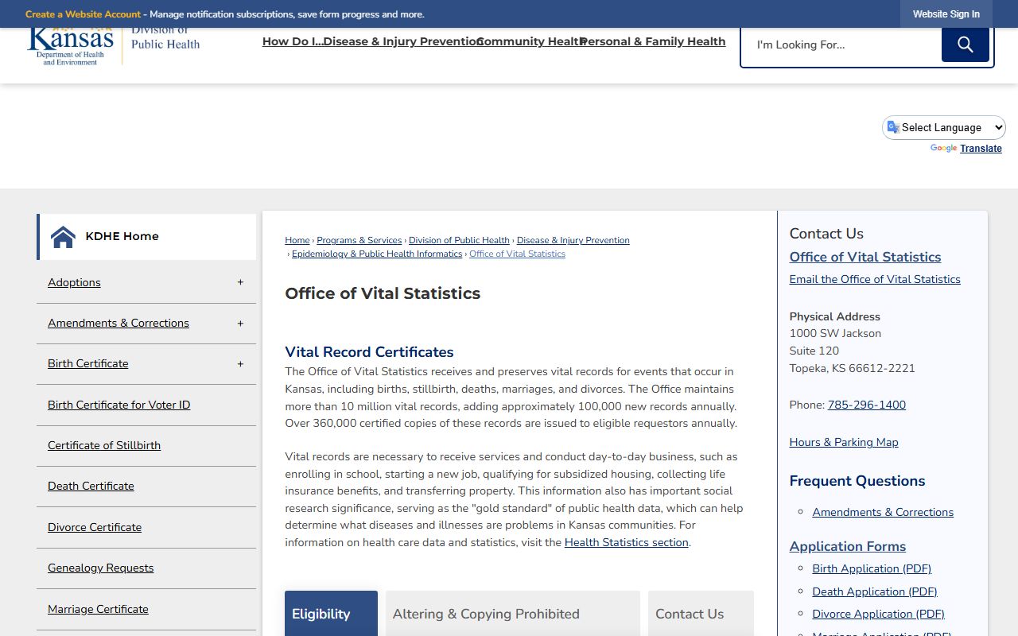Open Disease & Injury Prevention menu
The height and width of the screenshot is (636, 1018).
tap(403, 41)
